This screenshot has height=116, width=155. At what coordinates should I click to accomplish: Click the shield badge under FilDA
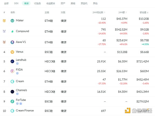point(17,73)
